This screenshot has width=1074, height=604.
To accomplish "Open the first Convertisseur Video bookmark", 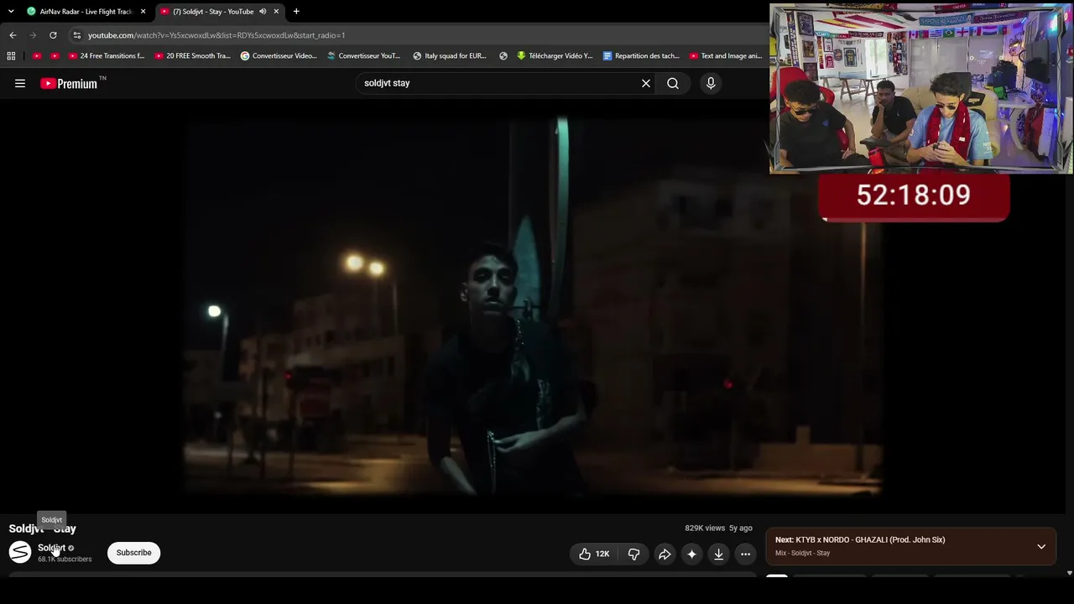I will coord(279,56).
